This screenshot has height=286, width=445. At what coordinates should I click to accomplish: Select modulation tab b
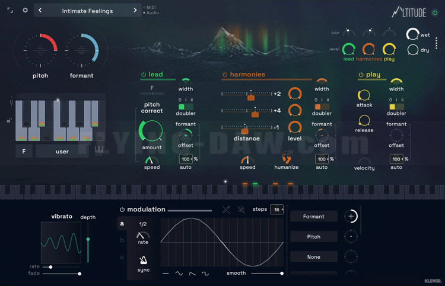tap(122, 240)
